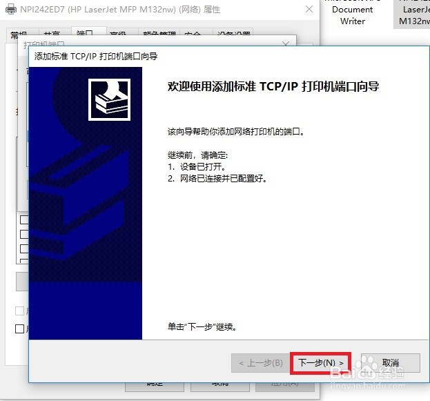Click the line 2. 网络已连接并已配置好

click(x=217, y=179)
